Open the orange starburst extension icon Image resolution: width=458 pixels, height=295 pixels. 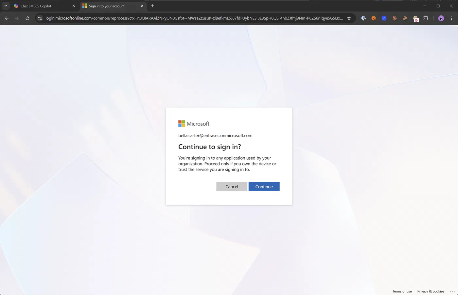click(x=395, y=18)
